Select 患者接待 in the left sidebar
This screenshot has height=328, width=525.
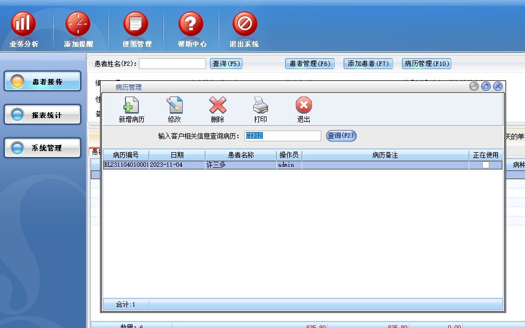tap(43, 82)
